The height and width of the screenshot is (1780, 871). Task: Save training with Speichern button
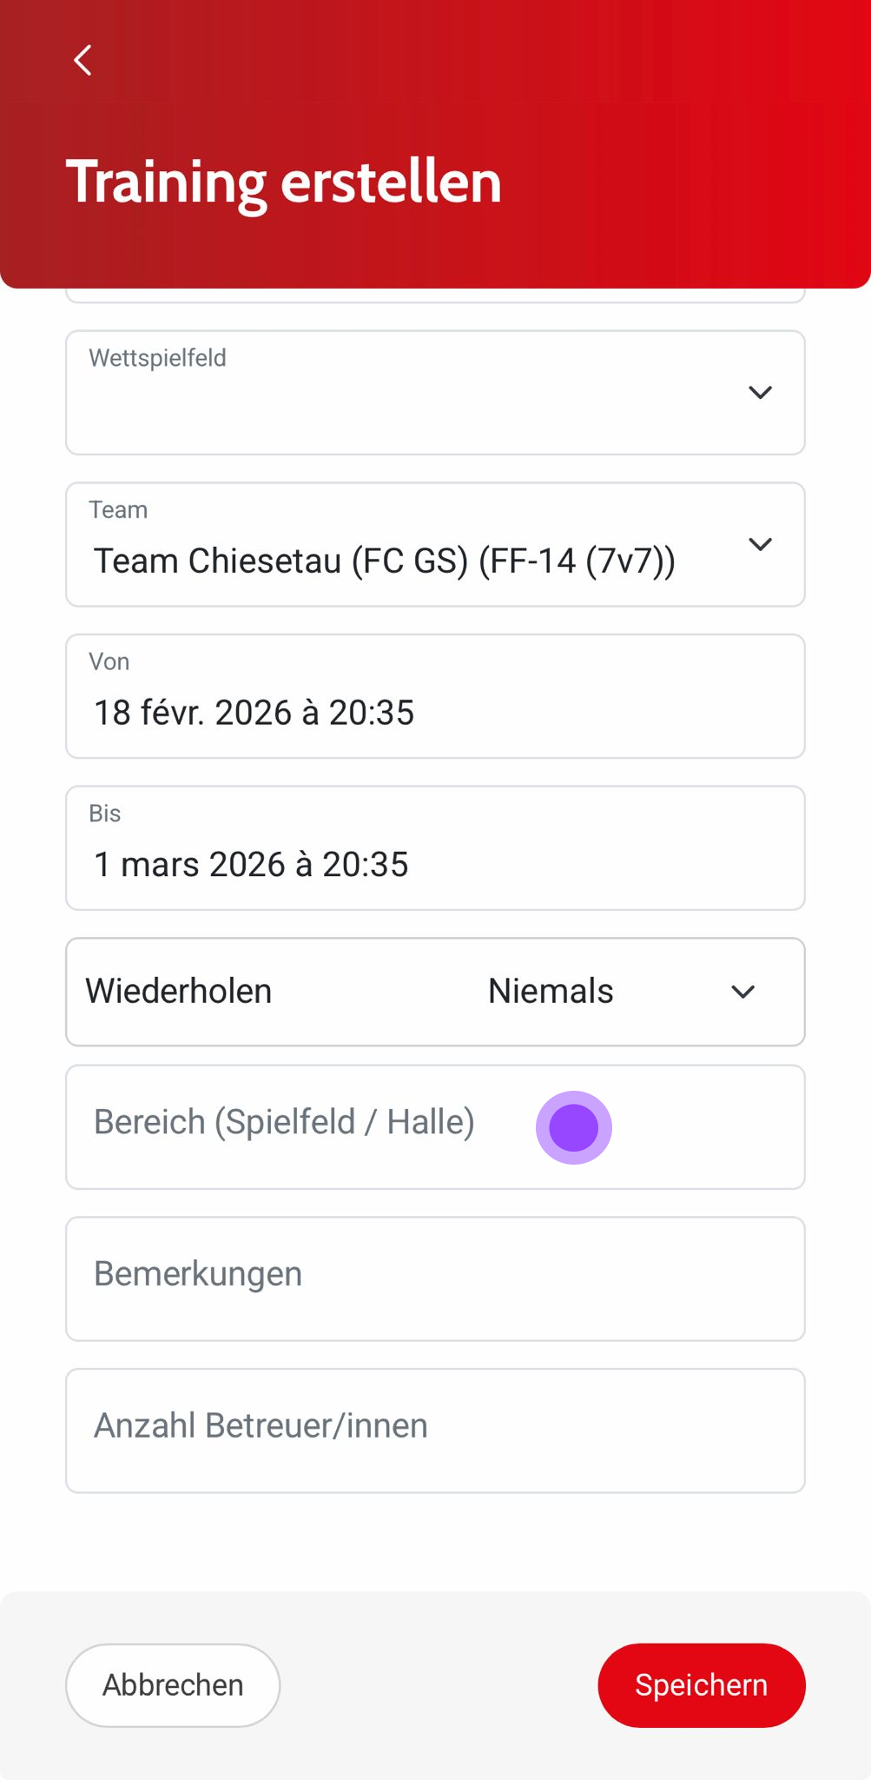[701, 1685]
